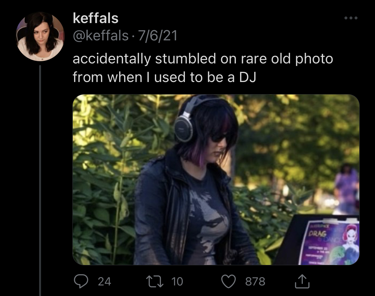375x296 pixels.
Task: Visit the @keffals handle link
Action: pos(101,36)
